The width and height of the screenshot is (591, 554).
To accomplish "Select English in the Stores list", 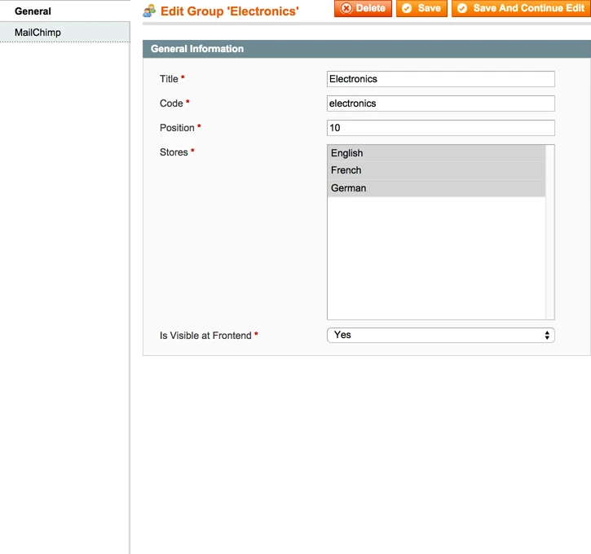I will click(x=436, y=153).
